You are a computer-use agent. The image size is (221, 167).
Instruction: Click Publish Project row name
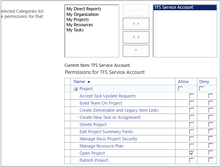pyautogui.click(x=94, y=160)
